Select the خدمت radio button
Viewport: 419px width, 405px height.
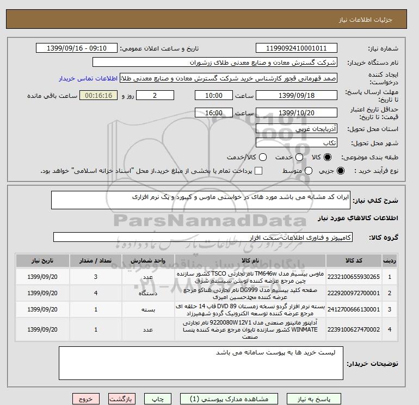pos(299,157)
